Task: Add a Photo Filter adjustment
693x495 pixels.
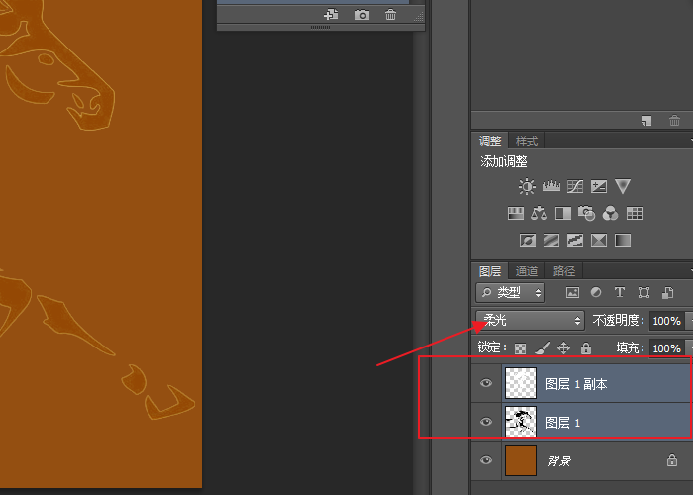Action: [x=586, y=214]
